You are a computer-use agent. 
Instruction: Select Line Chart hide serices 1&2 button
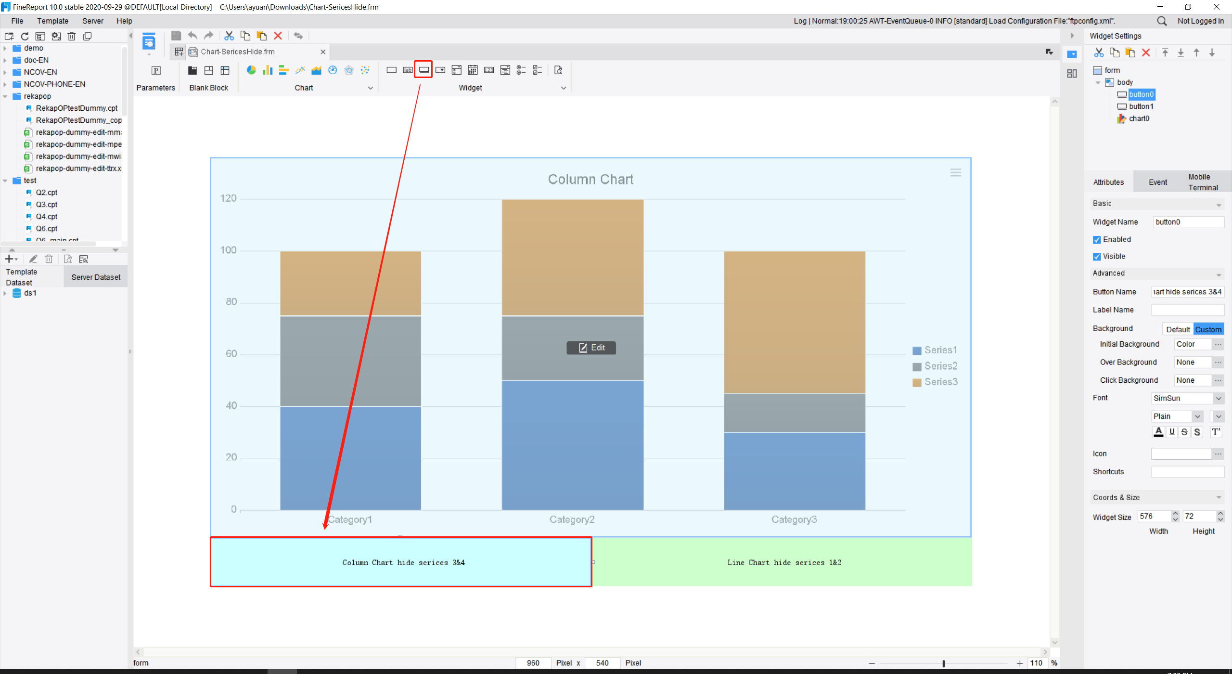(783, 562)
